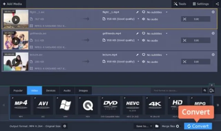The height and width of the screenshot is (131, 221).
Task: Expand subtitles dropdown for flight_1.mp4
Action: point(166,12)
